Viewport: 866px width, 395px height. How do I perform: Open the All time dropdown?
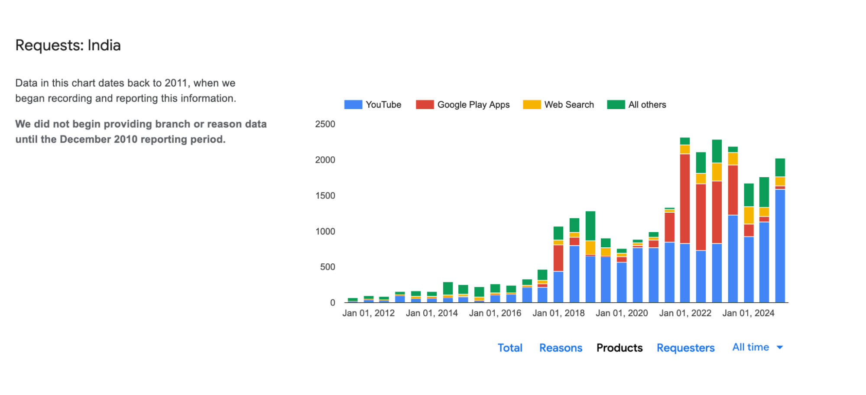tap(750, 347)
